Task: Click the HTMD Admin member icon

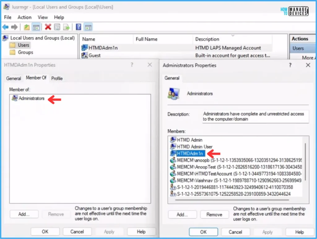Action: pos(173,140)
